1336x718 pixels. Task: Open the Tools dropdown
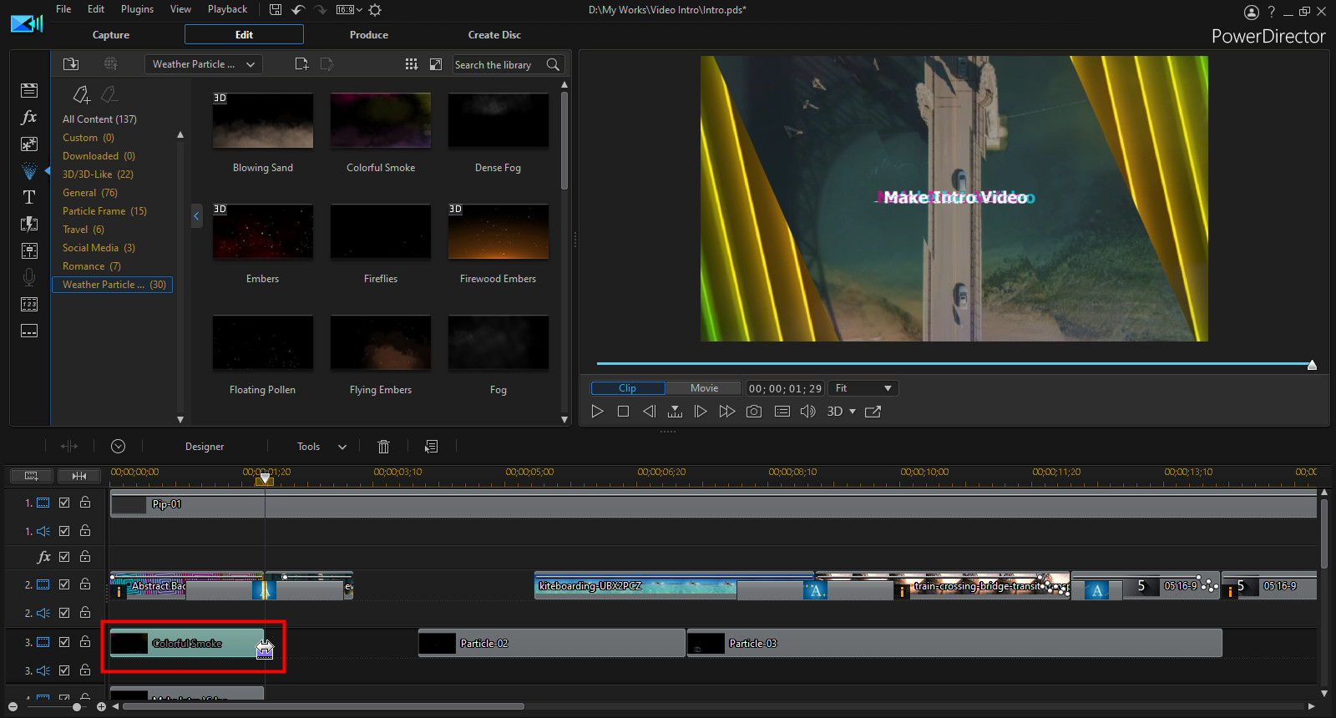(322, 447)
